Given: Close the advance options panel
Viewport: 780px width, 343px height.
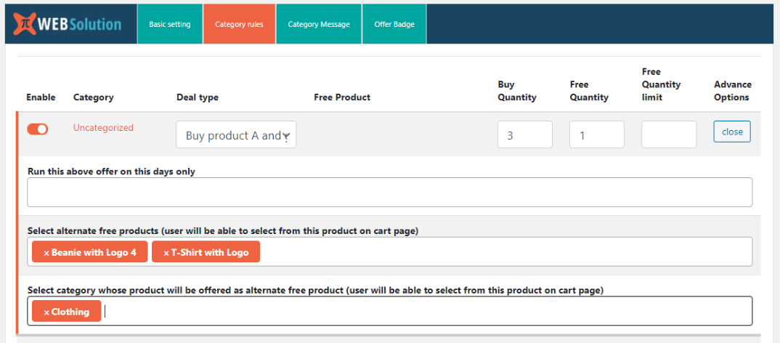Looking at the screenshot, I should coord(732,132).
